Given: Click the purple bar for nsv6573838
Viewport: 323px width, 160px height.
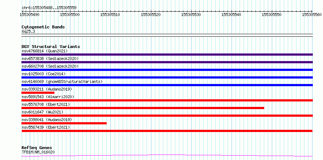Looking at the screenshot, I should pos(167,62).
